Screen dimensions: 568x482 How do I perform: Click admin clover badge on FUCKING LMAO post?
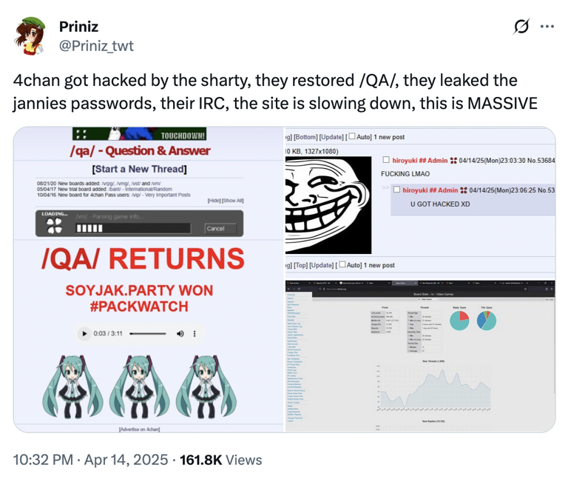click(x=452, y=160)
